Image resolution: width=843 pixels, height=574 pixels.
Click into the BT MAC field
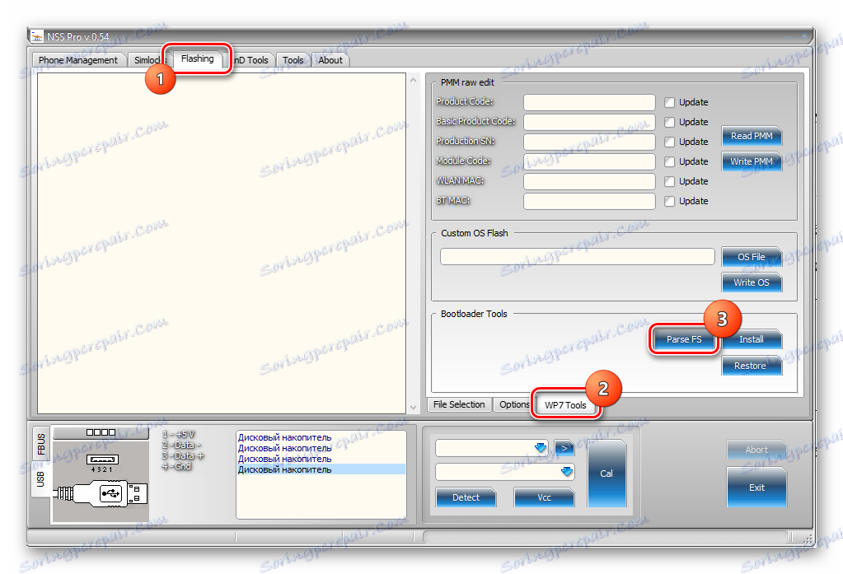coord(589,201)
